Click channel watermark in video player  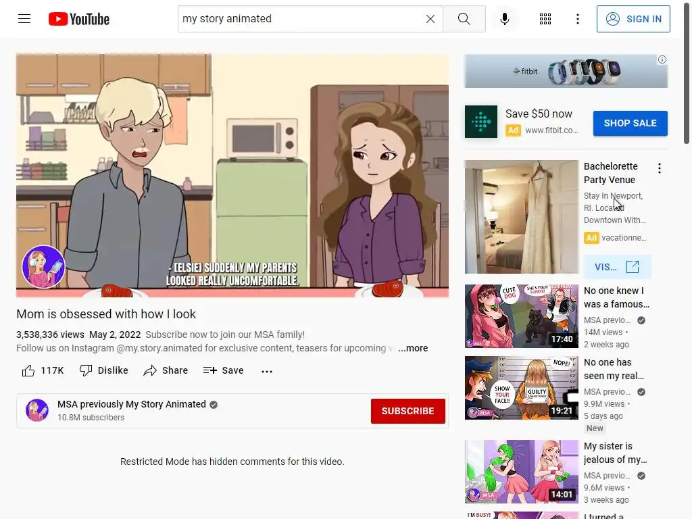[x=43, y=266]
